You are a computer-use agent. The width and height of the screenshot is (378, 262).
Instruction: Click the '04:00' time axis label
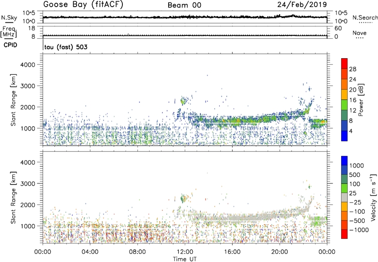pos(90,252)
